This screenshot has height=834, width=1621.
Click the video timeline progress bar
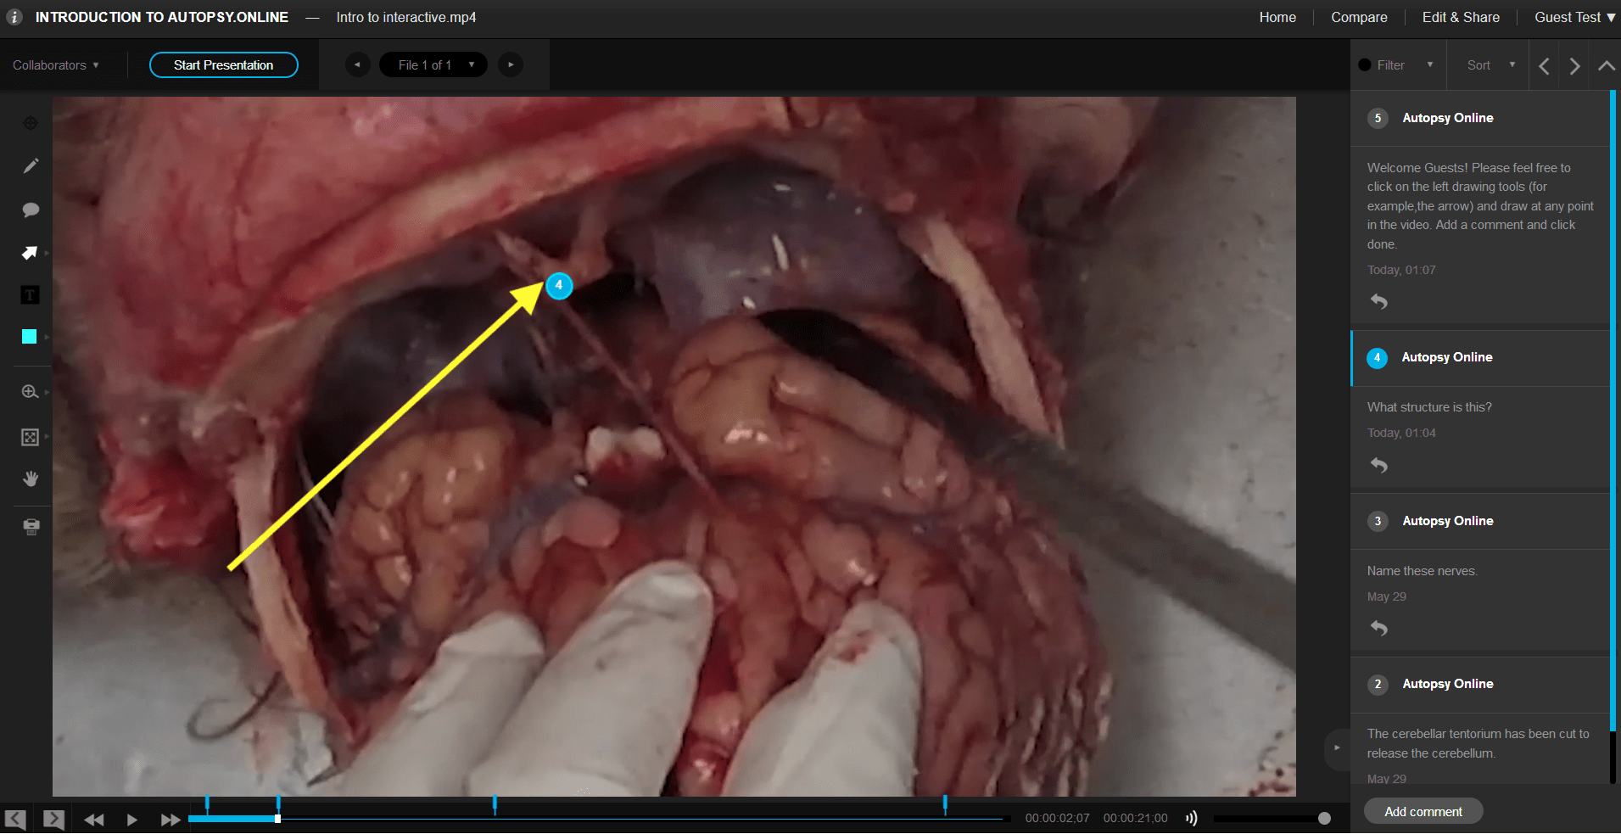[x=599, y=819]
